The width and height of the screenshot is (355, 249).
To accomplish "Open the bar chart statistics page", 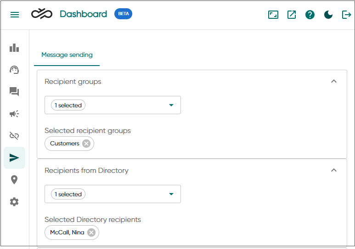I will pos(14,48).
